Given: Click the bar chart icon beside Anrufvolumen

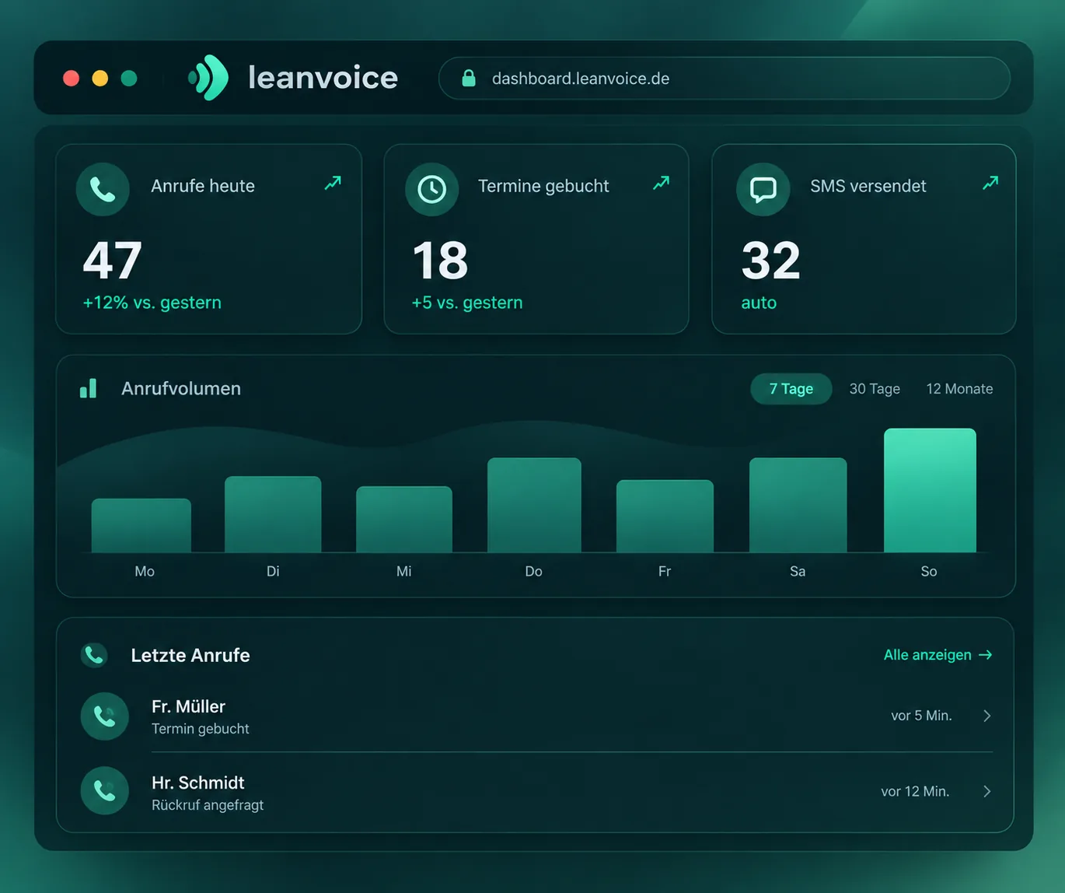Looking at the screenshot, I should 89,388.
